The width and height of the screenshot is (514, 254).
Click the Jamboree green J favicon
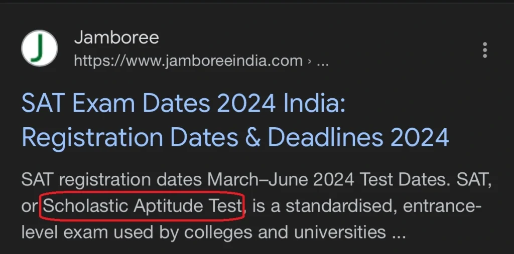click(39, 49)
